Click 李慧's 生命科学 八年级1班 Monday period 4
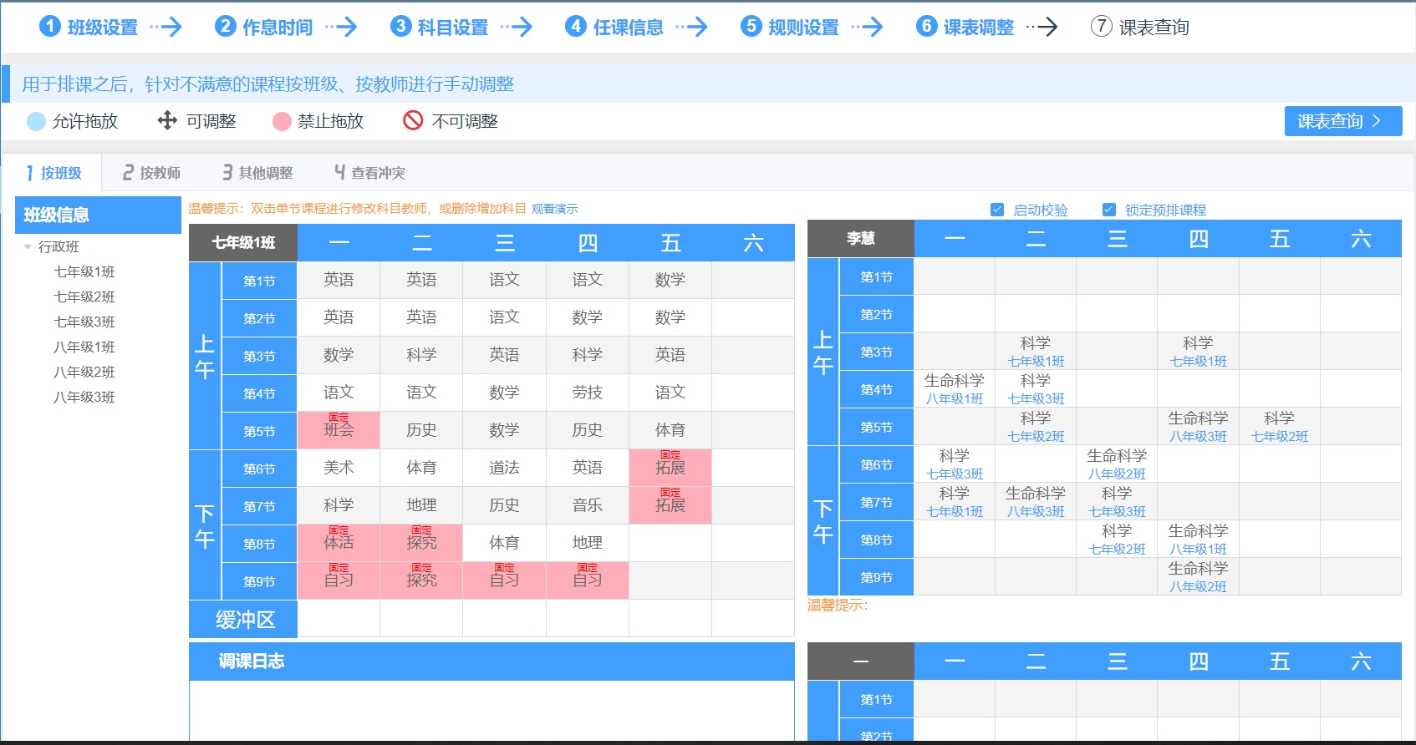Viewport: 1416px width, 745px height. (x=955, y=389)
